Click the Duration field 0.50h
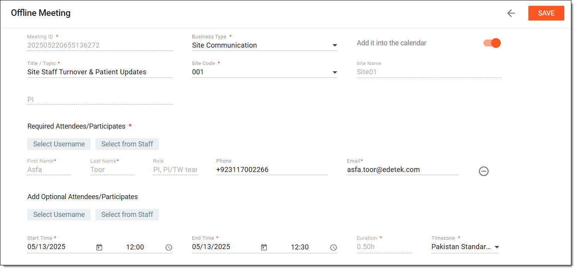This screenshot has width=576, height=270. coord(384,247)
